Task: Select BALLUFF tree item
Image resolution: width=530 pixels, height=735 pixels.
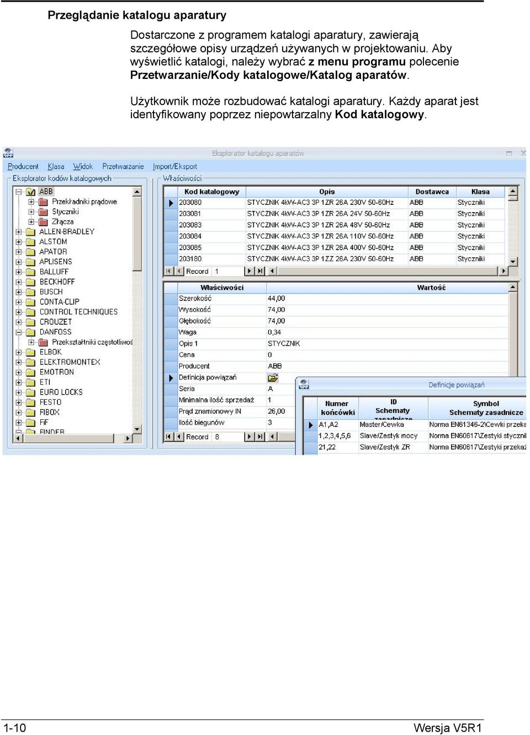Action: [54, 272]
